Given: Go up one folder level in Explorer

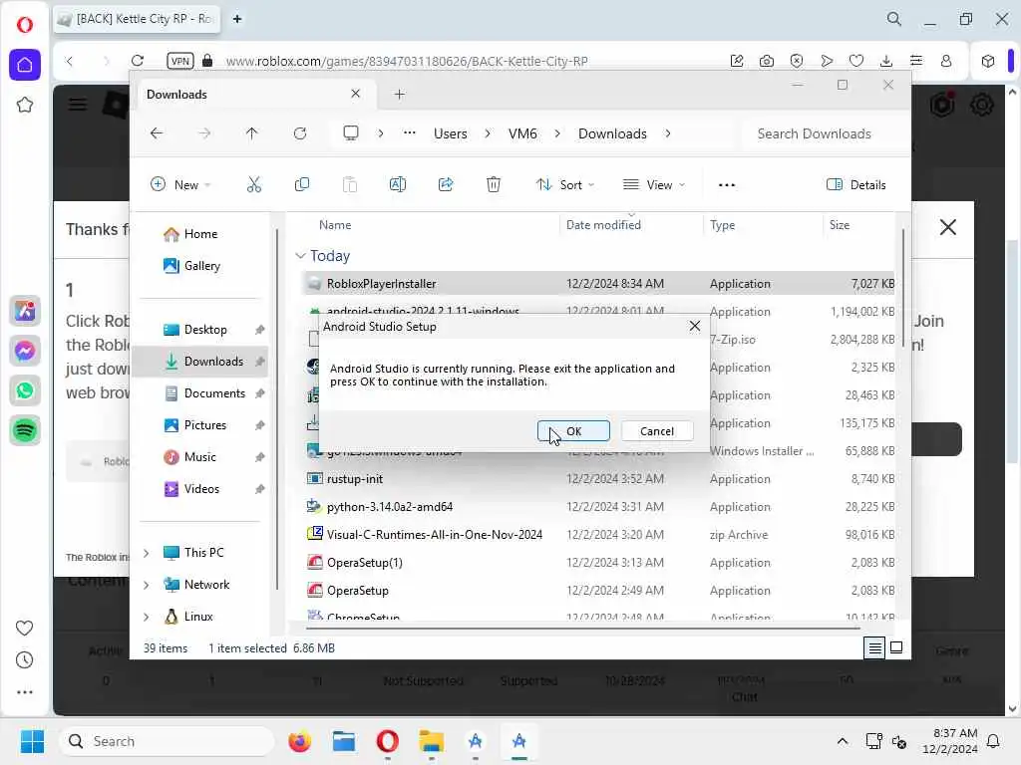Looking at the screenshot, I should click(x=252, y=133).
